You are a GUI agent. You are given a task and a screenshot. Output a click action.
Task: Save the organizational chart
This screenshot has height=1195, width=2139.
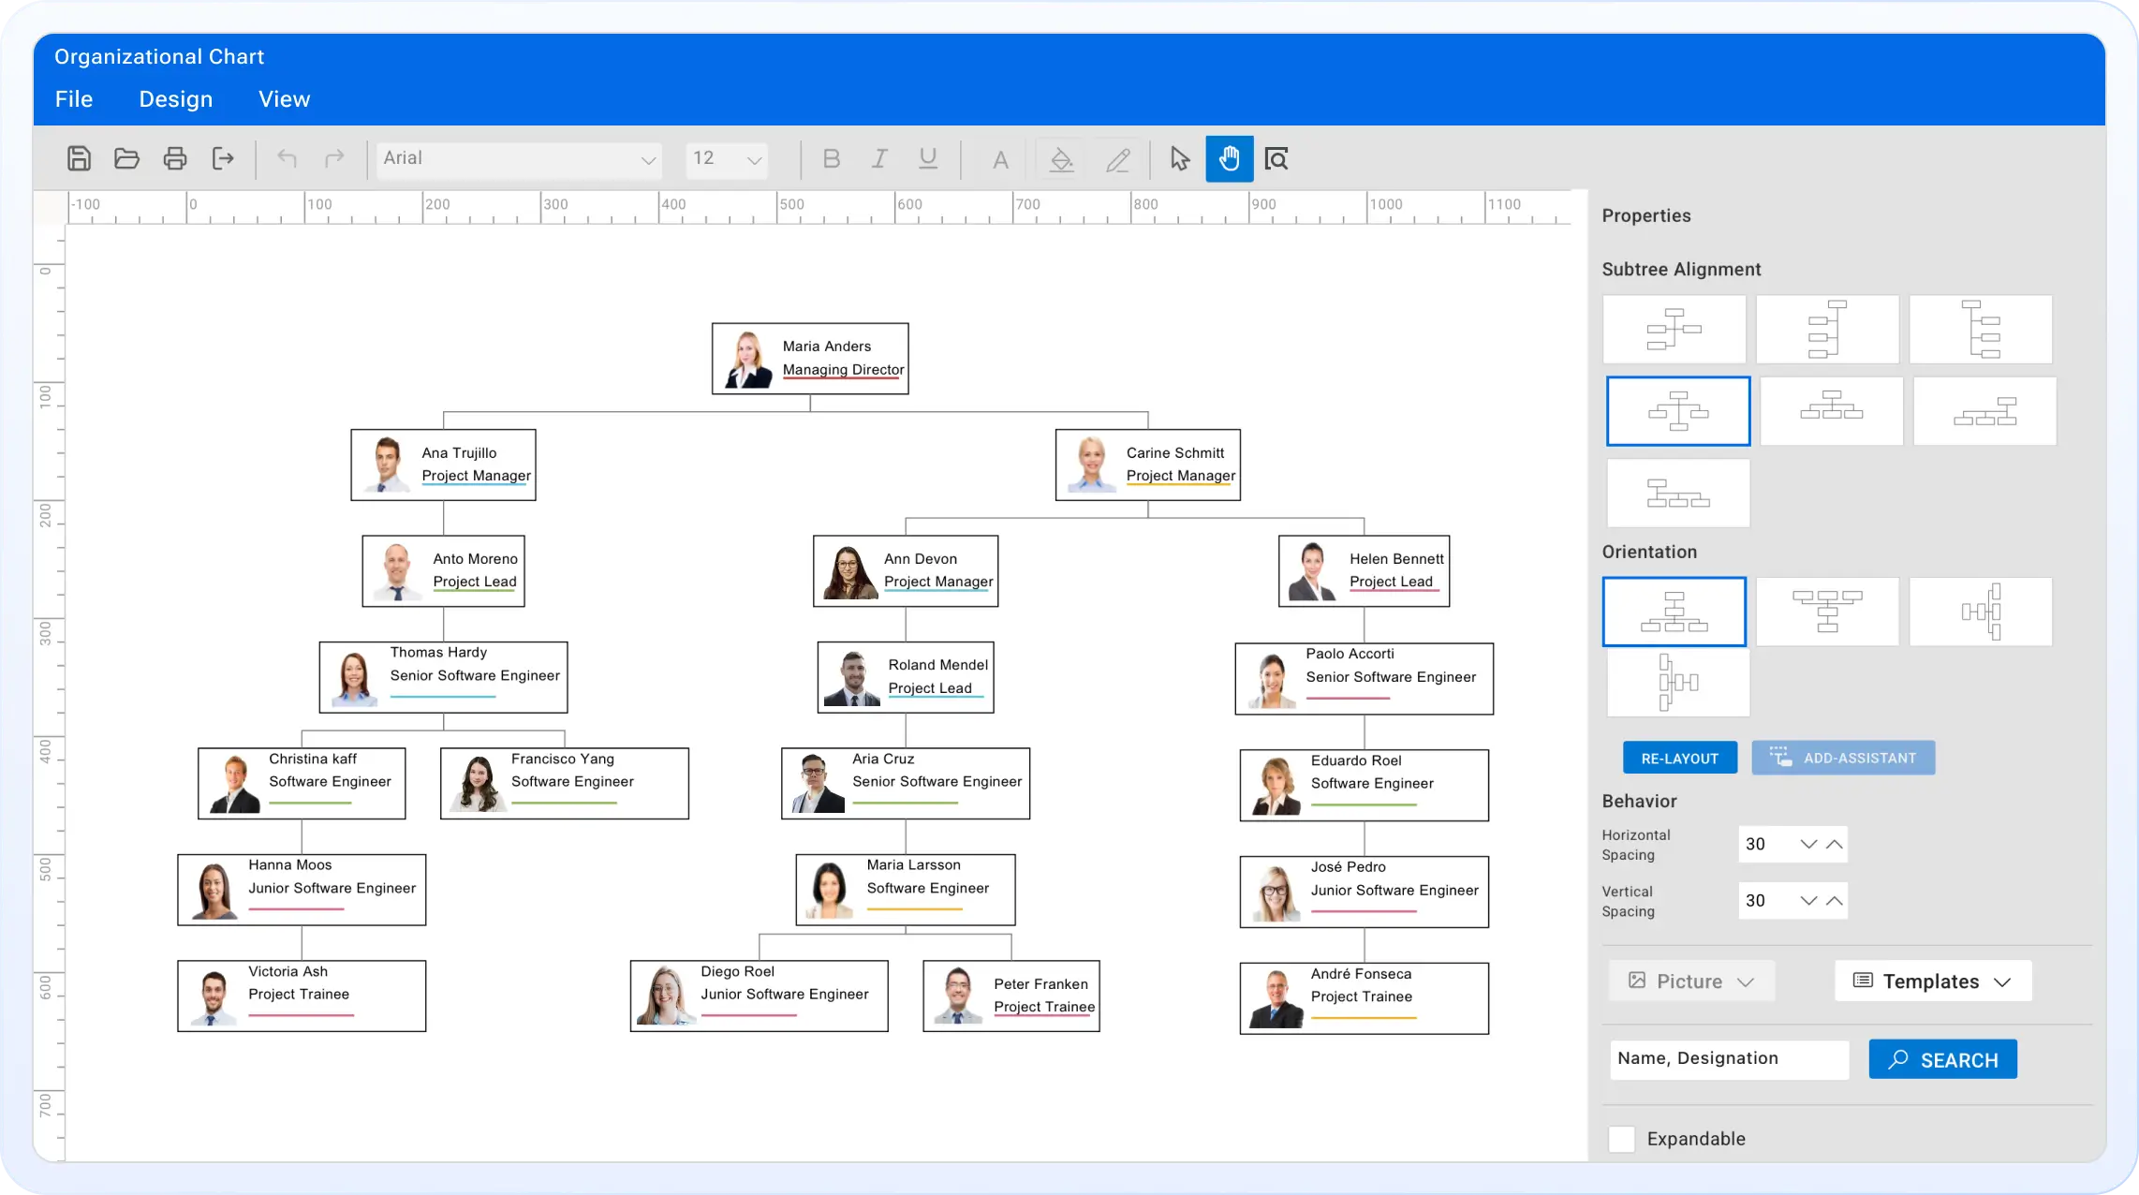pos(79,158)
